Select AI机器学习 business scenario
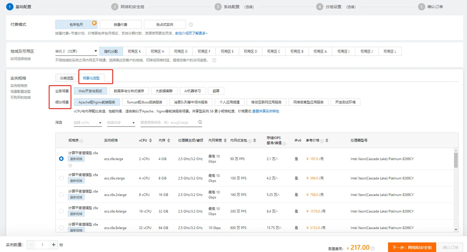467x252 pixels. (192, 91)
